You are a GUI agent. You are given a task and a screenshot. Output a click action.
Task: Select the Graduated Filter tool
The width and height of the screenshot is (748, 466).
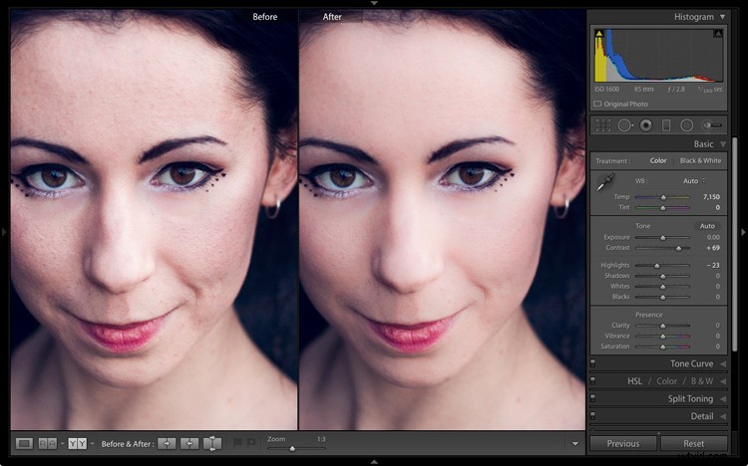coord(666,125)
